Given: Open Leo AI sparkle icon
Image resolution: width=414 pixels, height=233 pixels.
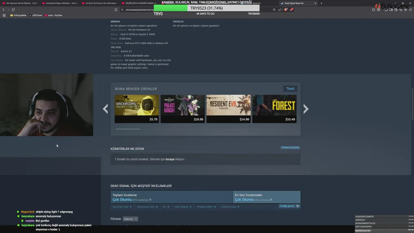Looking at the screenshot, I should (401, 10).
